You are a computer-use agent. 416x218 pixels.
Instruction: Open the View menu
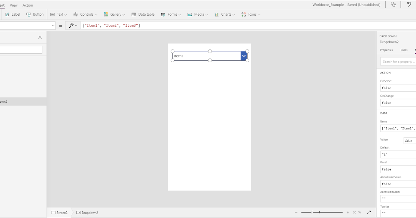pos(14,5)
